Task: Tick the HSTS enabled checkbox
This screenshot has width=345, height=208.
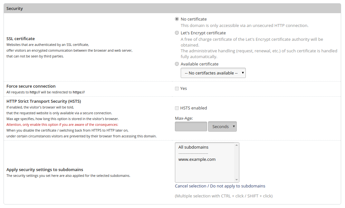Action: click(177, 108)
